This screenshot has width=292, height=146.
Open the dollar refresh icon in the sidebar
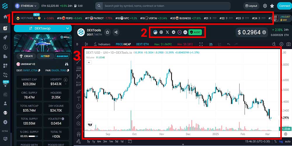click(x=5, y=47)
